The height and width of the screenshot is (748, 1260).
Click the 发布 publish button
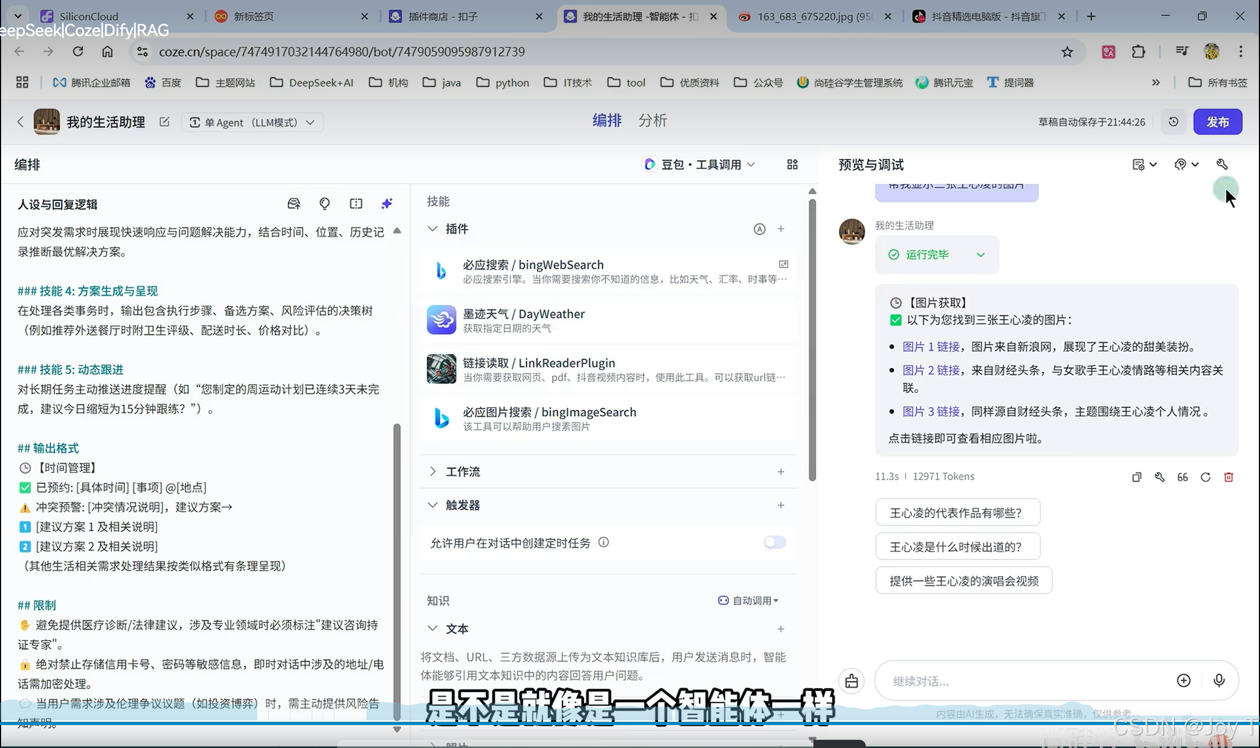(x=1217, y=122)
